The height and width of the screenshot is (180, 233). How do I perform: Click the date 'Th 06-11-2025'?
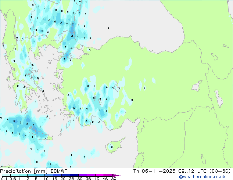(154, 171)
